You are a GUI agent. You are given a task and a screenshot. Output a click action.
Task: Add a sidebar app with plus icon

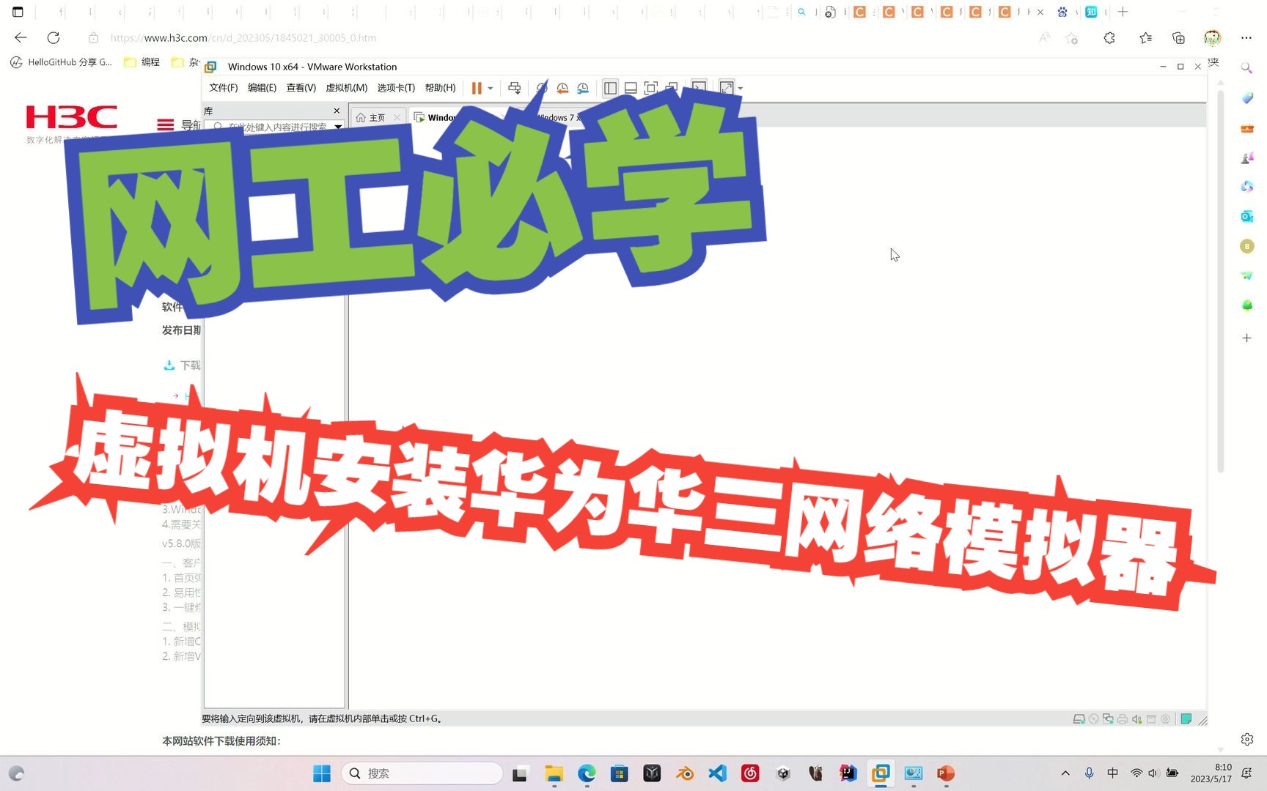pyautogui.click(x=1246, y=338)
